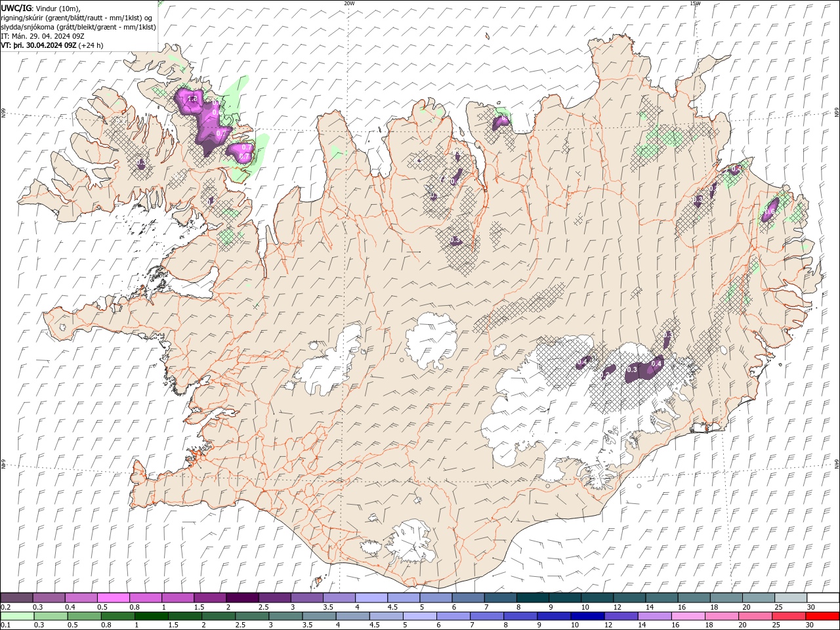840x630 pixels.
Task: Select the lower legend swatch labeled 0.3
Action: pos(51,616)
